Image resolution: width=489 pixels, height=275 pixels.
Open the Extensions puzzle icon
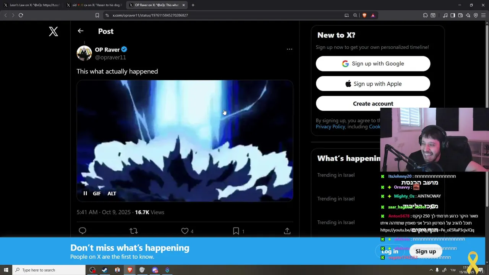coord(425,15)
